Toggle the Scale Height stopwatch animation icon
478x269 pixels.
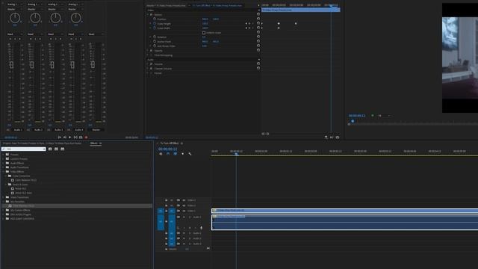pos(155,23)
